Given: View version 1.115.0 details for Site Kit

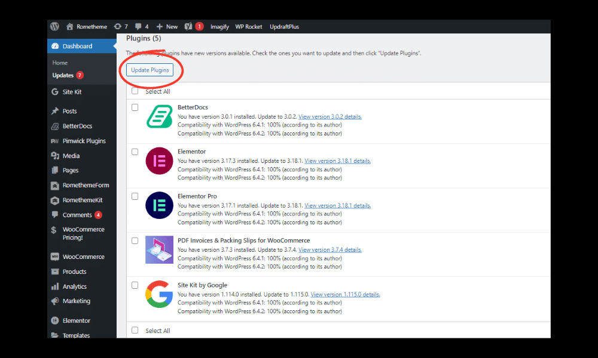Looking at the screenshot, I should (x=345, y=295).
